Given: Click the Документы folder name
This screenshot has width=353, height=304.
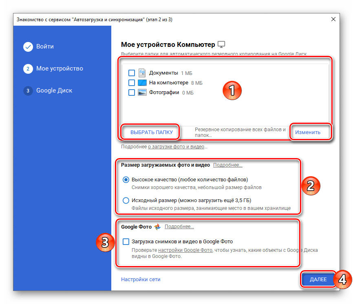Looking at the screenshot, I should tap(163, 73).
